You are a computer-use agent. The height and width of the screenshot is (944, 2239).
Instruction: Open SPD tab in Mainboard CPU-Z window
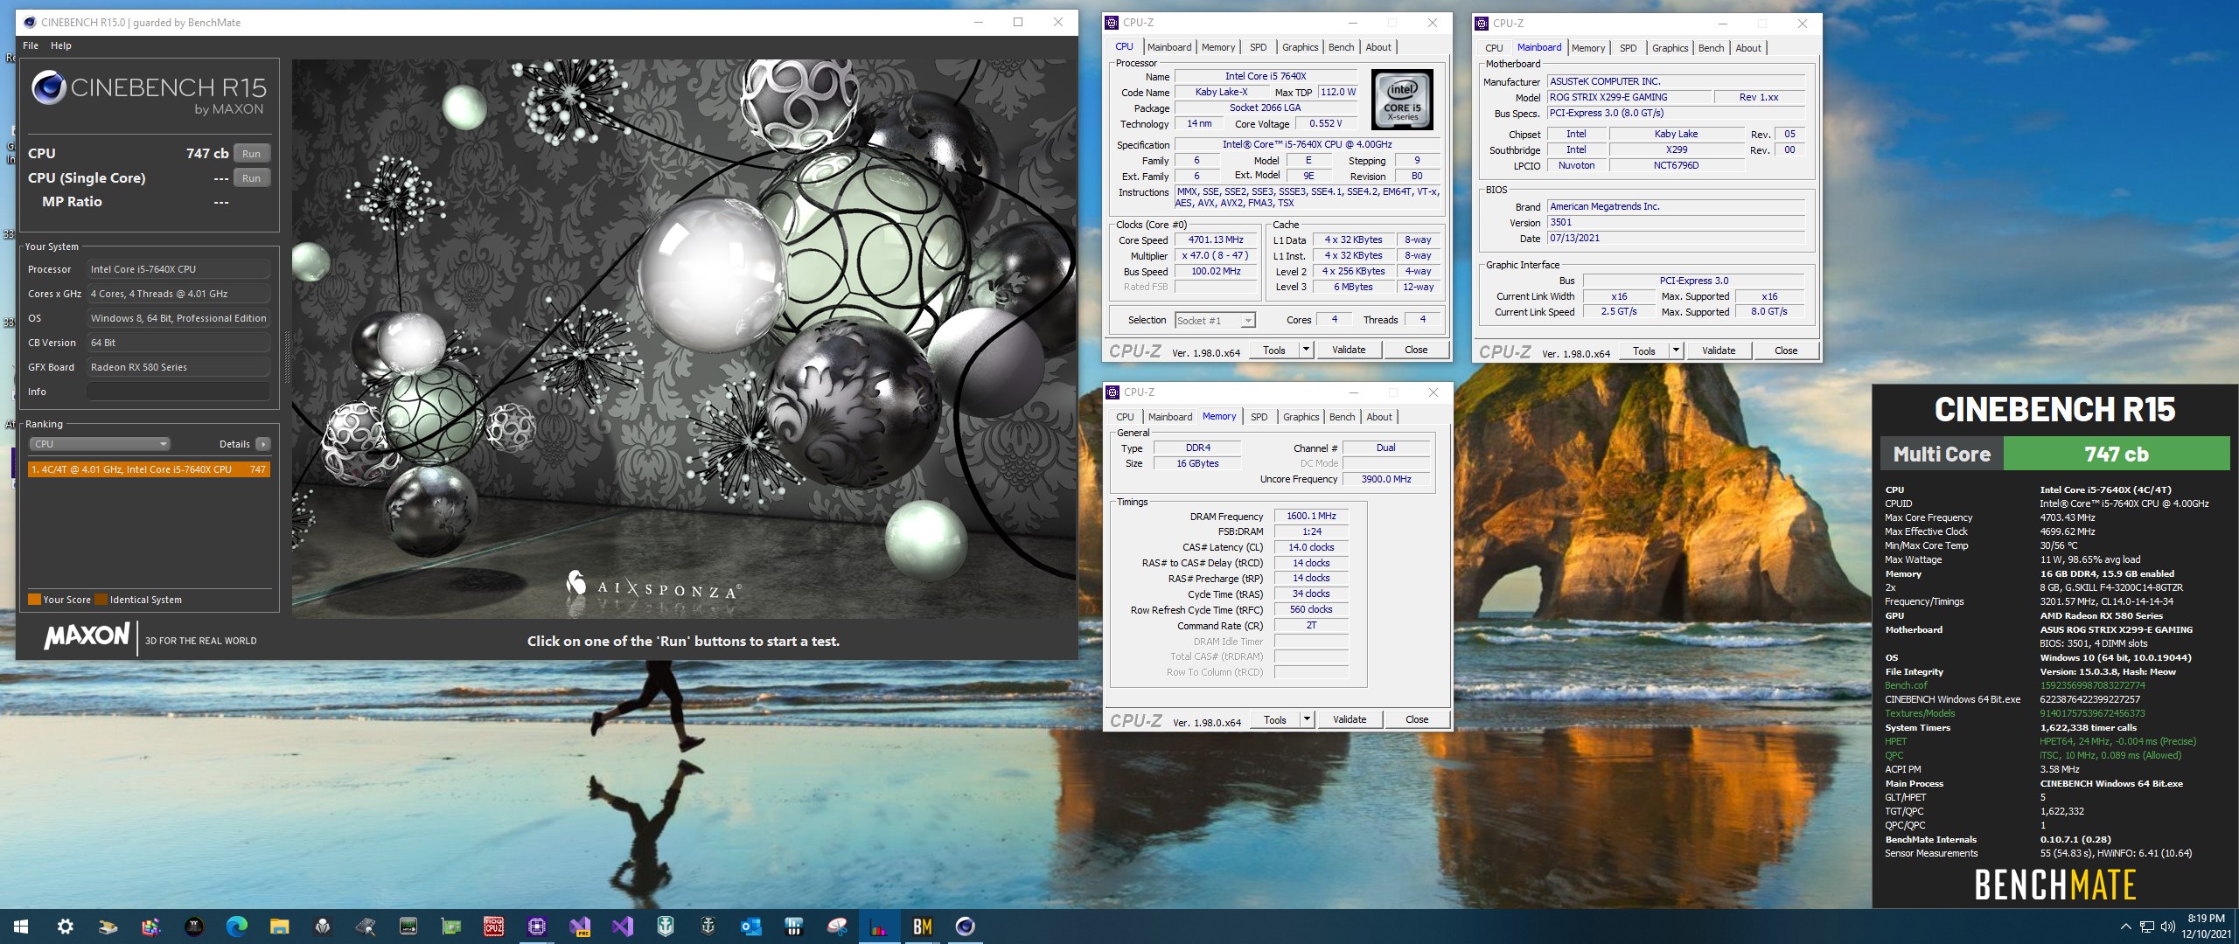pyautogui.click(x=1629, y=48)
